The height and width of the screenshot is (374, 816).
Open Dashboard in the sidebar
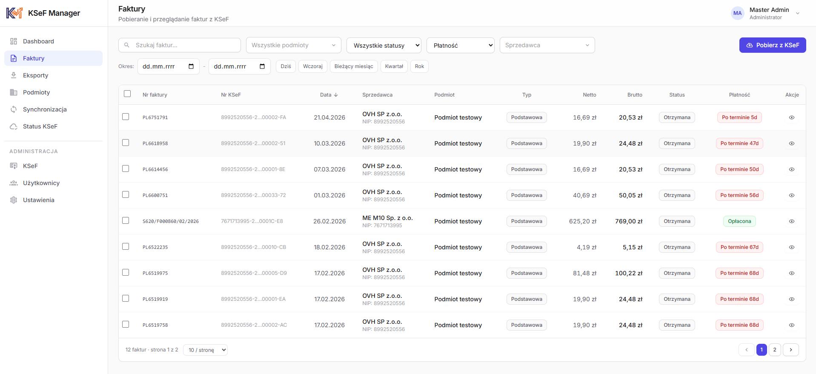click(53, 41)
